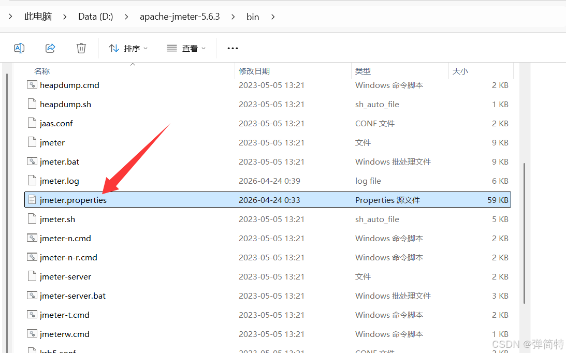This screenshot has height=353, width=566.
Task: Click the jmeter.bat file icon
Action: [x=32, y=161]
